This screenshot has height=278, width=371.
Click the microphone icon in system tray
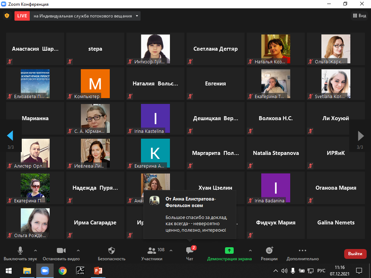pos(293,271)
